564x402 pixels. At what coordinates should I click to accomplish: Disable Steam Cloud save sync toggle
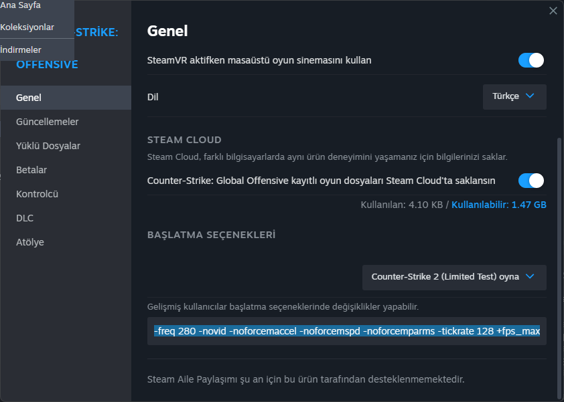click(x=531, y=181)
